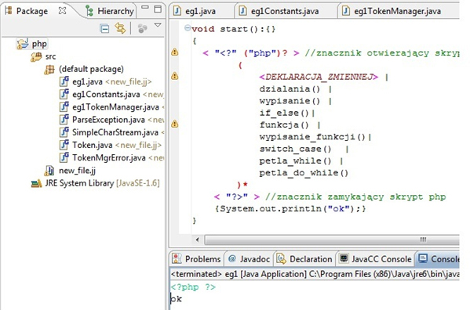This screenshot has width=470, height=310.
Task: Open the Declaration tab
Action: pos(304,259)
